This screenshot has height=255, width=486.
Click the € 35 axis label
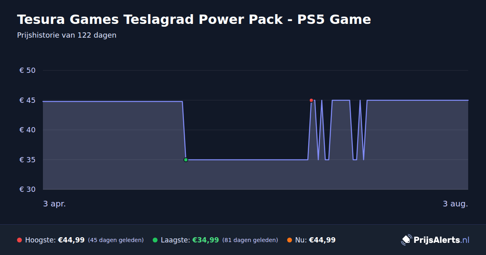28,160
